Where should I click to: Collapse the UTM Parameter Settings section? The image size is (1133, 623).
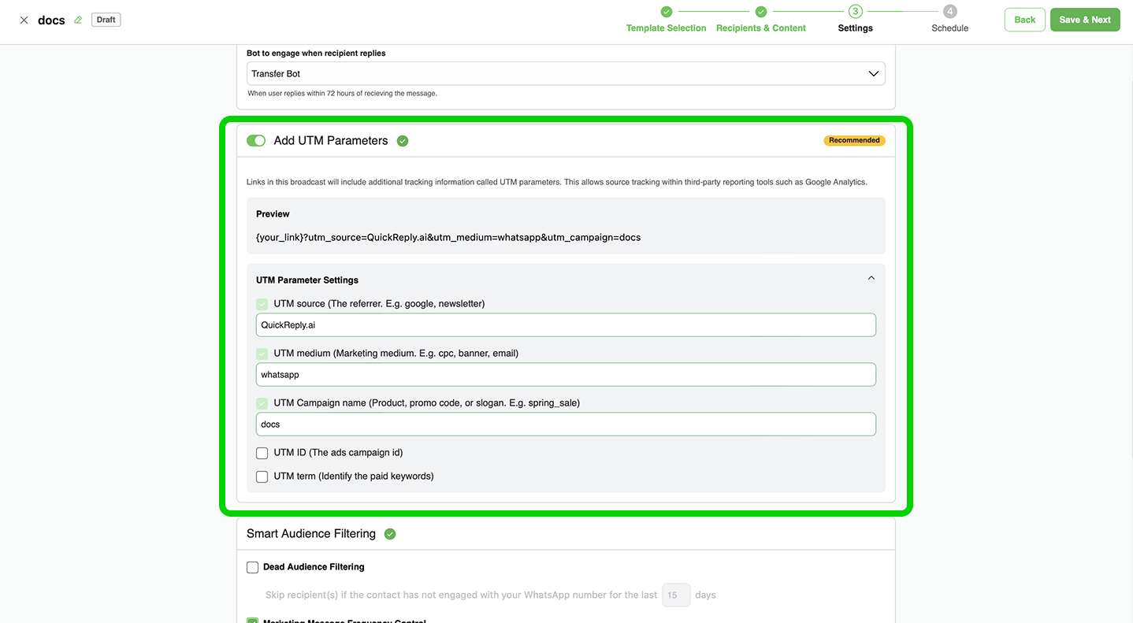871,279
